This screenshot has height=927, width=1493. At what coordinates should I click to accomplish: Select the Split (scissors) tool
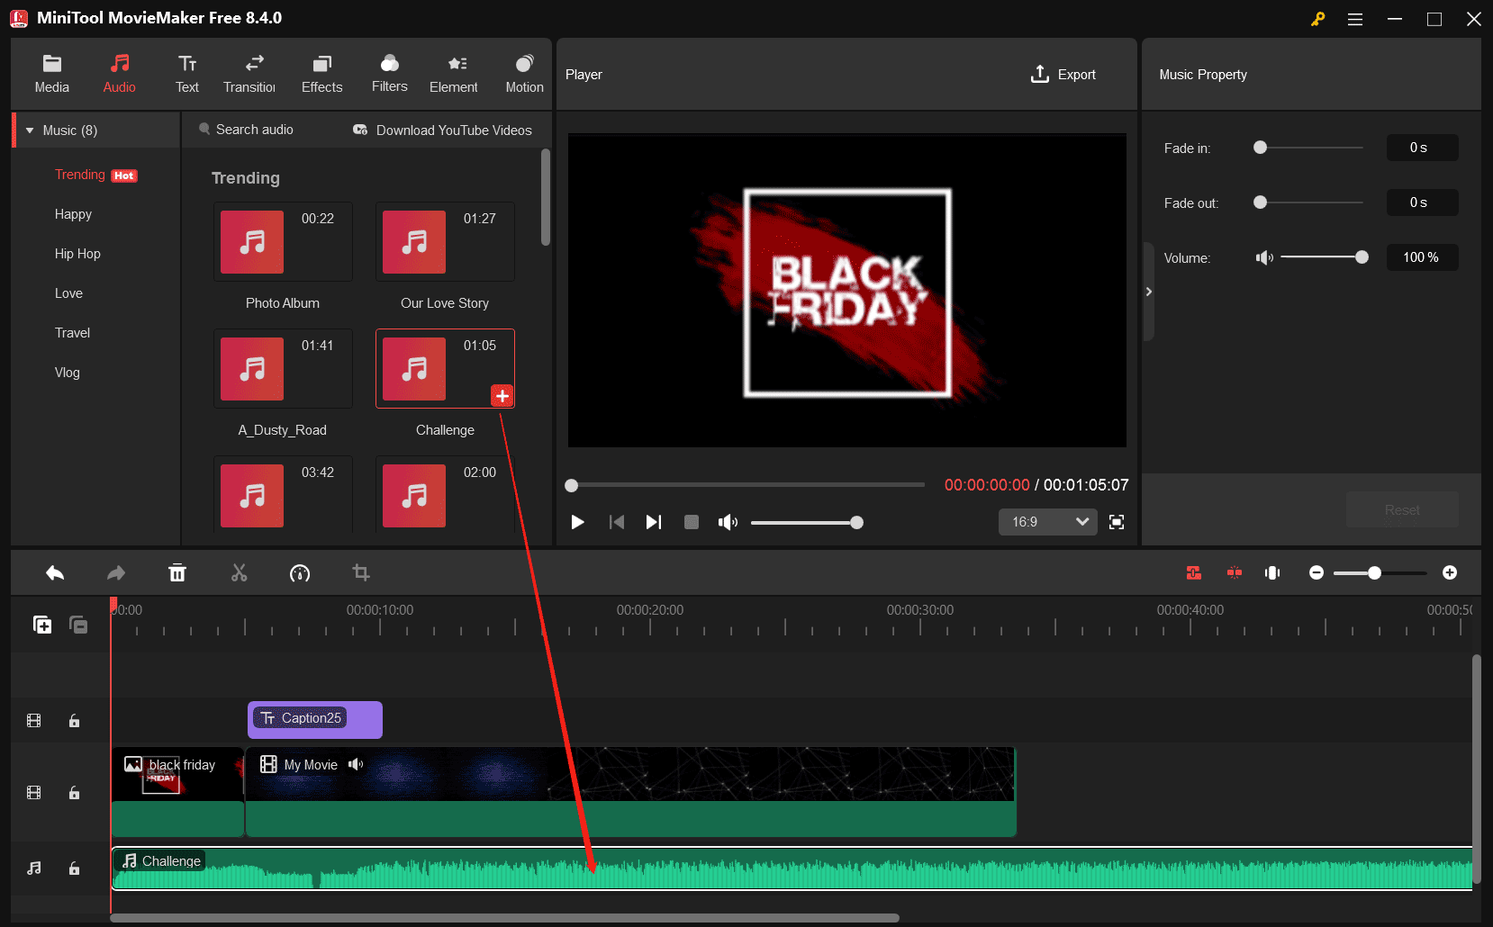point(239,572)
